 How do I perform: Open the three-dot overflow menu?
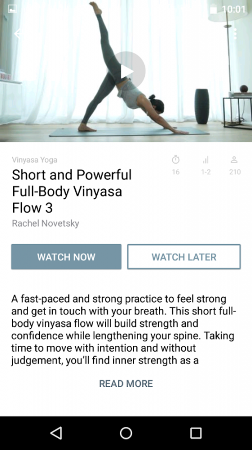coord(235,34)
